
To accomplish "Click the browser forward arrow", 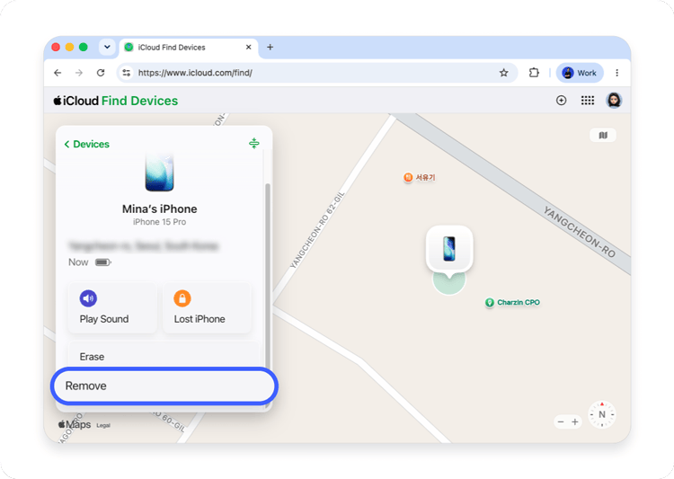I will click(79, 73).
